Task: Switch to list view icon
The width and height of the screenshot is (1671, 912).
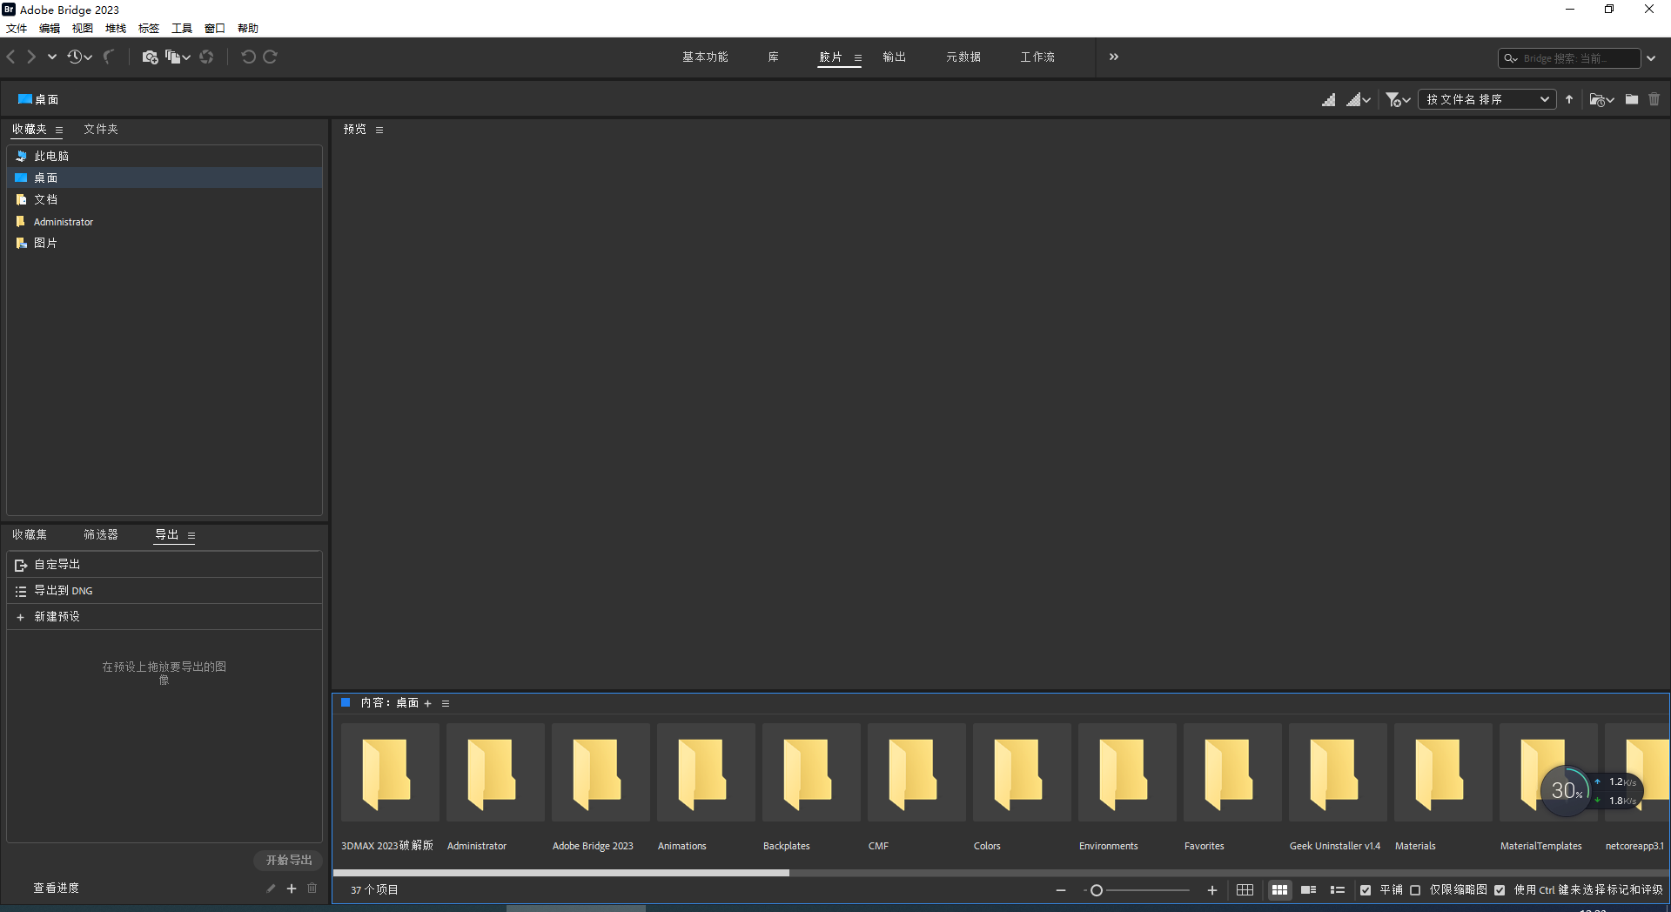Action: click(x=1338, y=890)
